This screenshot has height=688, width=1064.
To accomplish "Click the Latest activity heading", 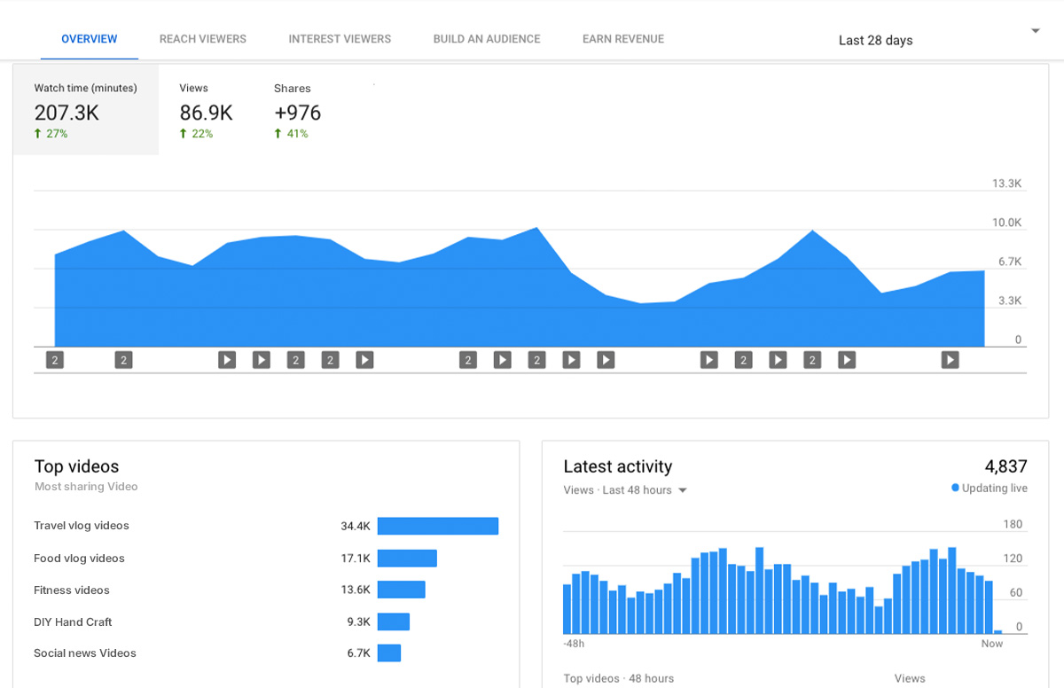I will [618, 466].
